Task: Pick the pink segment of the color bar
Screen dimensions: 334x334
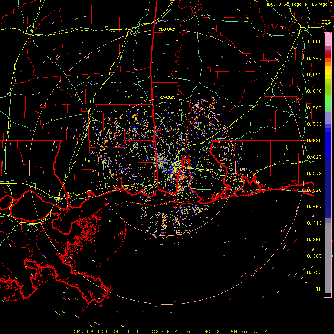Action: (328, 40)
